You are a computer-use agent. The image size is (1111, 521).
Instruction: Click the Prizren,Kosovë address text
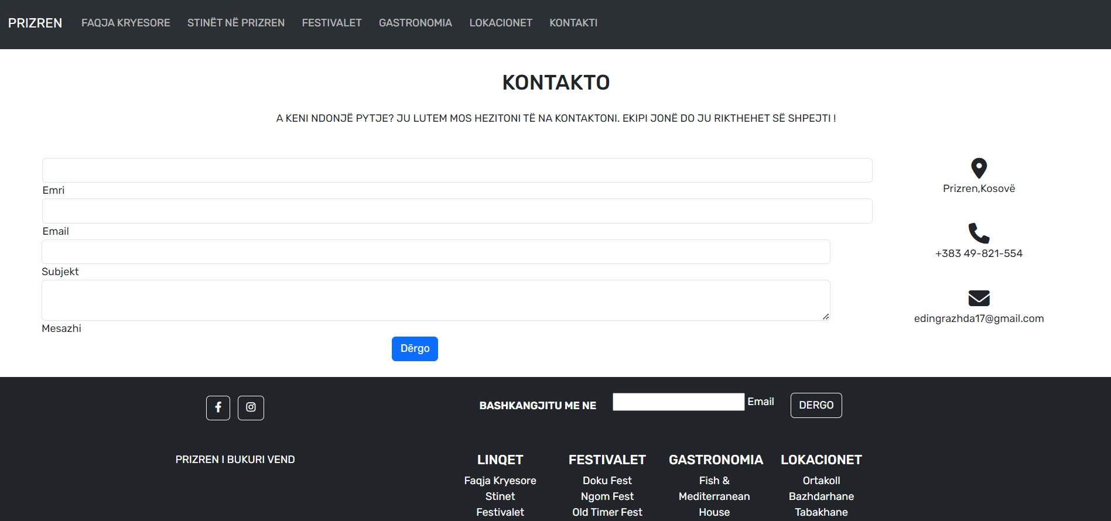point(979,188)
